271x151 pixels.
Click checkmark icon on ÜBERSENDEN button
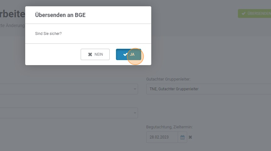(x=244, y=14)
